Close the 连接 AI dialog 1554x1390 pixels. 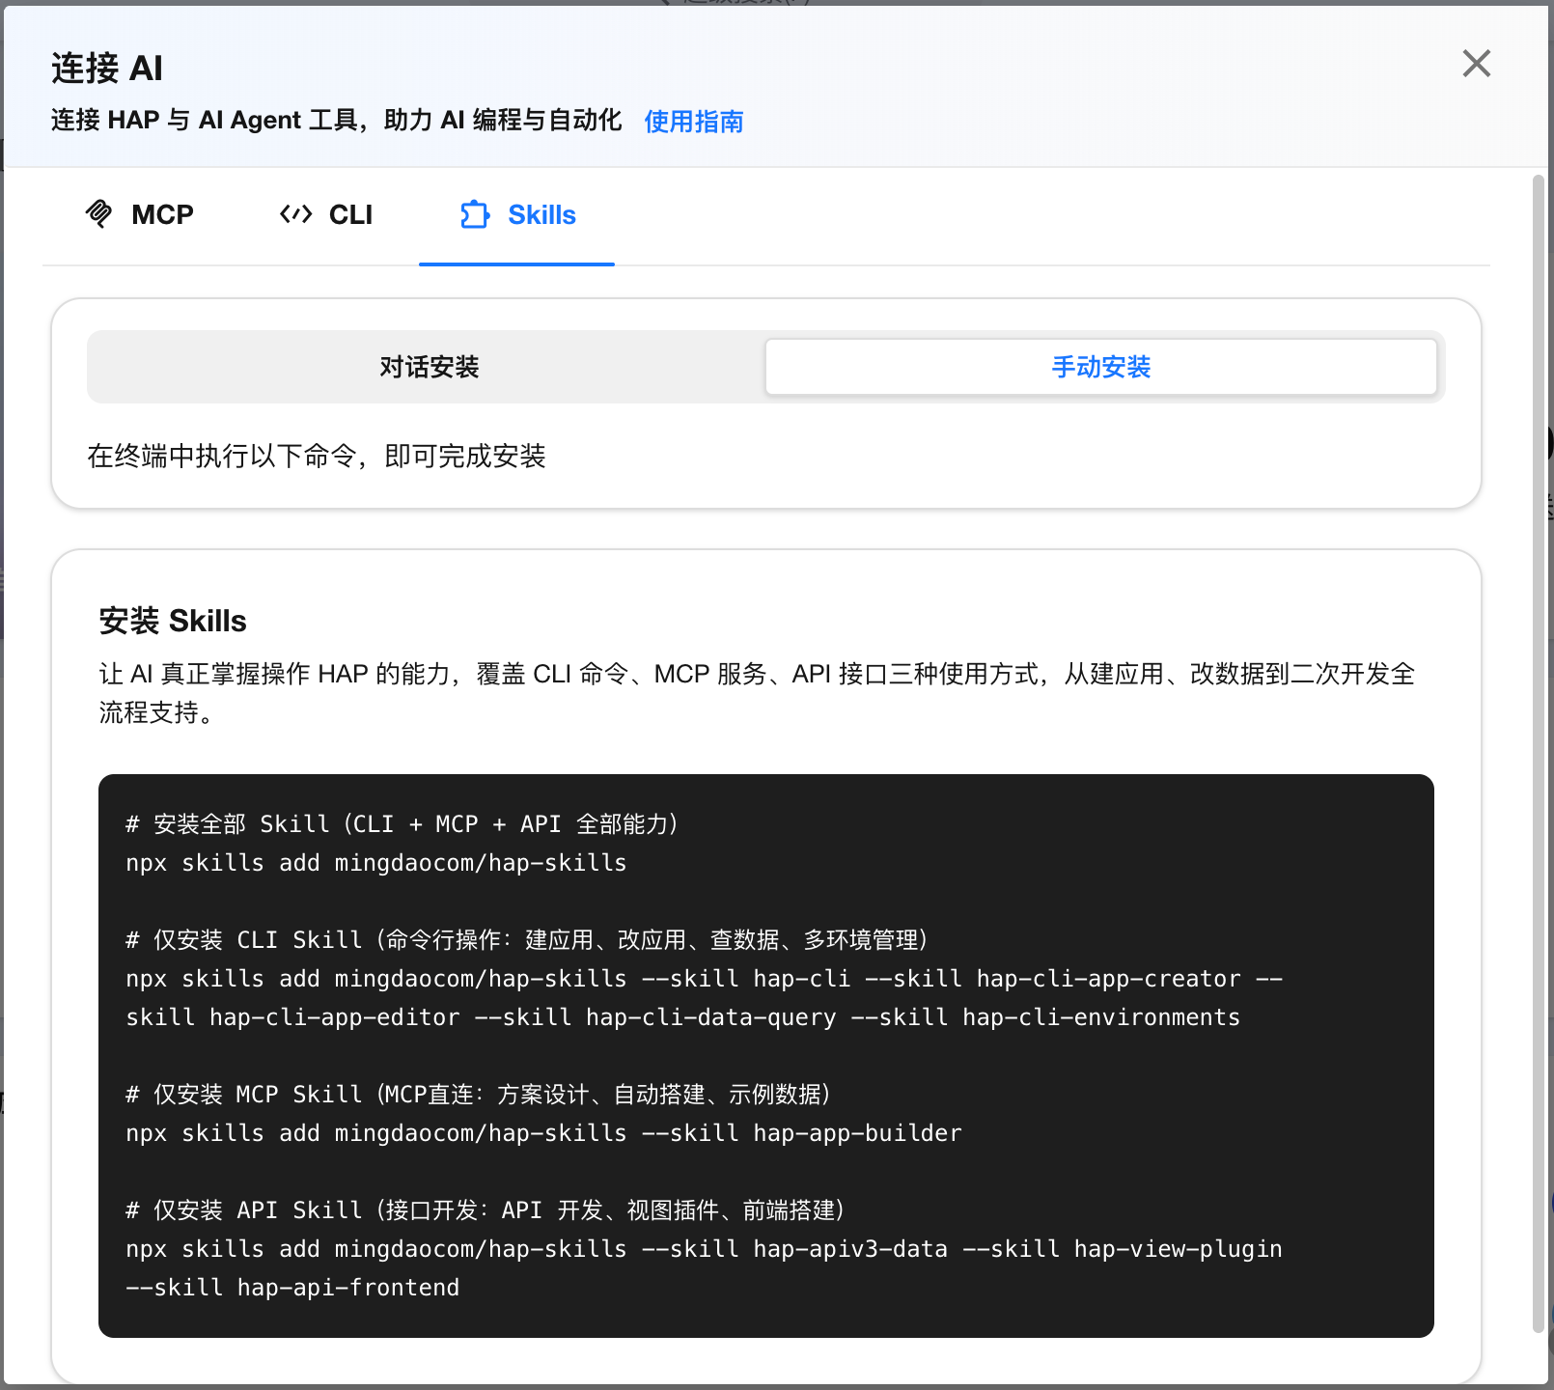pyautogui.click(x=1476, y=64)
